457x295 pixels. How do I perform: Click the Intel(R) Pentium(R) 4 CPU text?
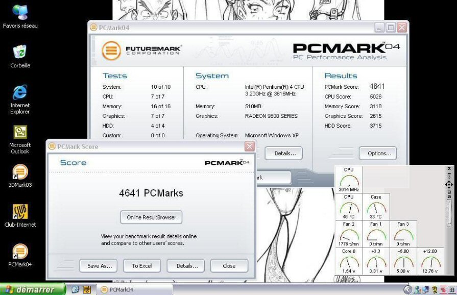click(275, 87)
